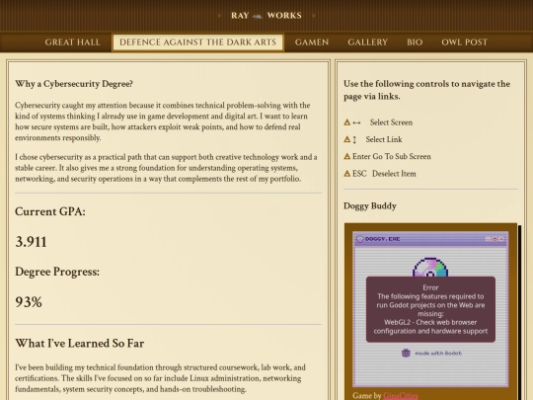
Task: Click the 'Select Link' control label
Action: (x=384, y=139)
